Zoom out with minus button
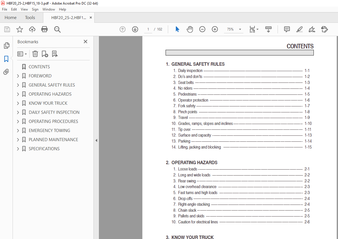Viewport: 338px width, 239px height. [202, 29]
